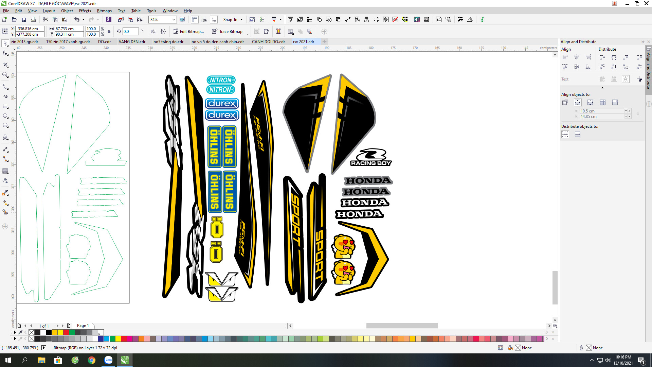Image resolution: width=652 pixels, height=367 pixels.
Task: Switch to the CANH DOI DO.cdr tab
Action: (268, 42)
